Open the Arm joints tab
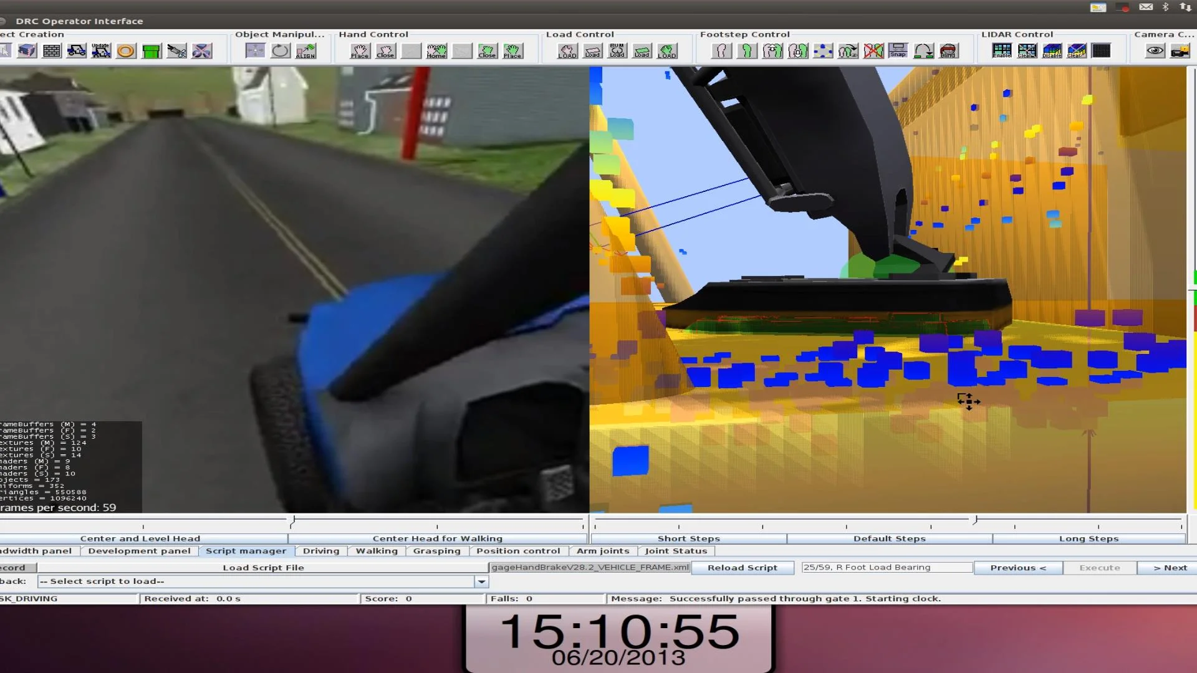The width and height of the screenshot is (1197, 673). pos(603,551)
